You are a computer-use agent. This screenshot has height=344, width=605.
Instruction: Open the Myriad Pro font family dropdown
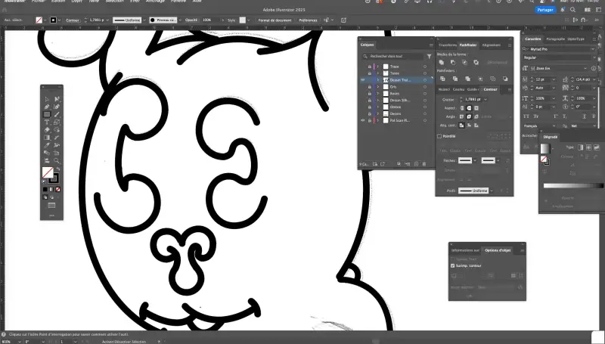(593, 49)
